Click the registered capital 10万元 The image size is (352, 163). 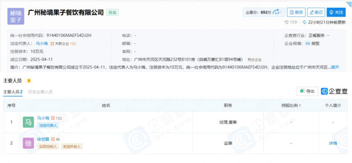(x=37, y=52)
